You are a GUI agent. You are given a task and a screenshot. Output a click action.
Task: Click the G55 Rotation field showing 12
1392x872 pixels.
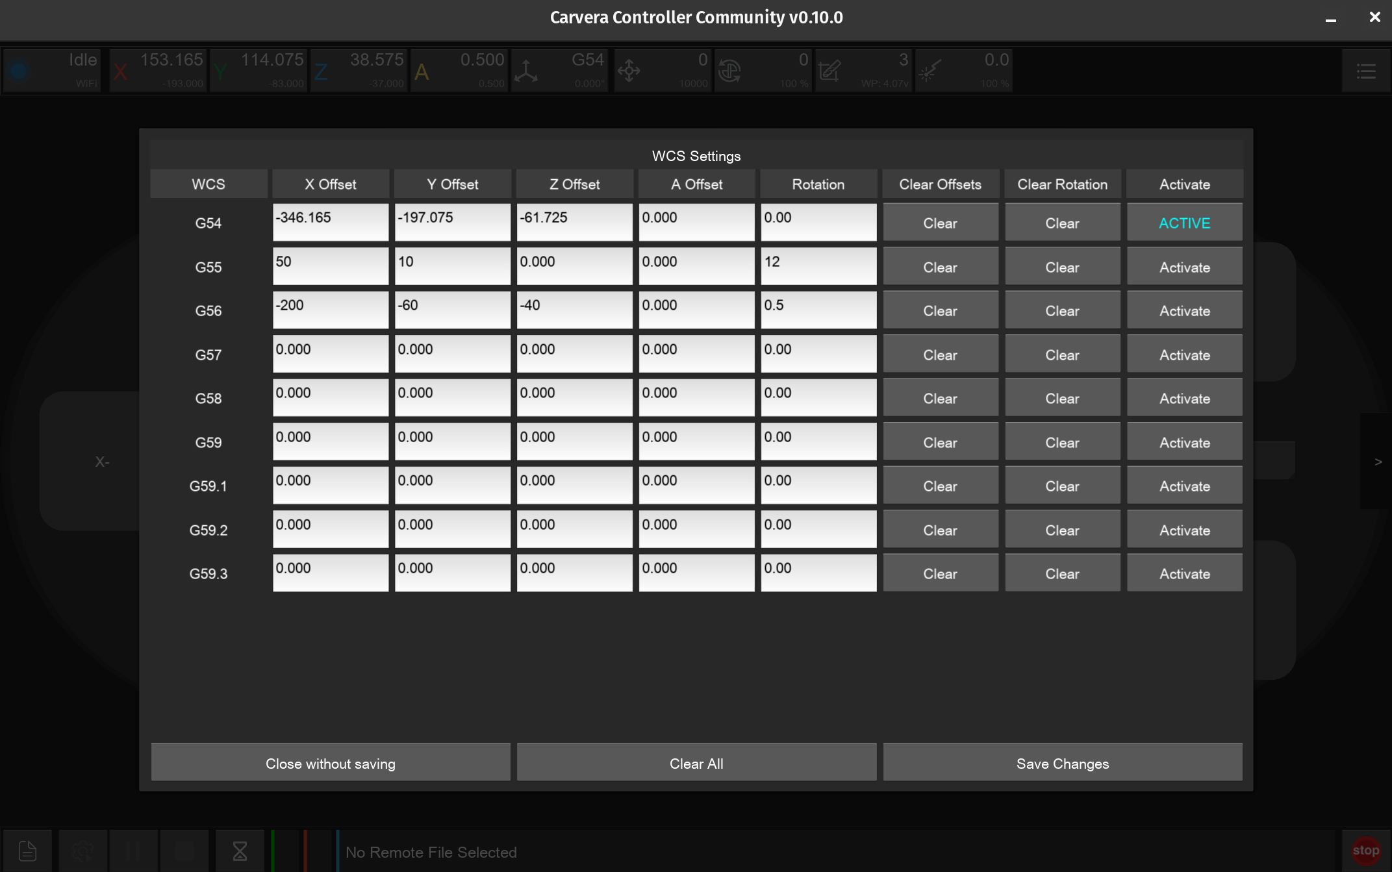click(x=818, y=266)
